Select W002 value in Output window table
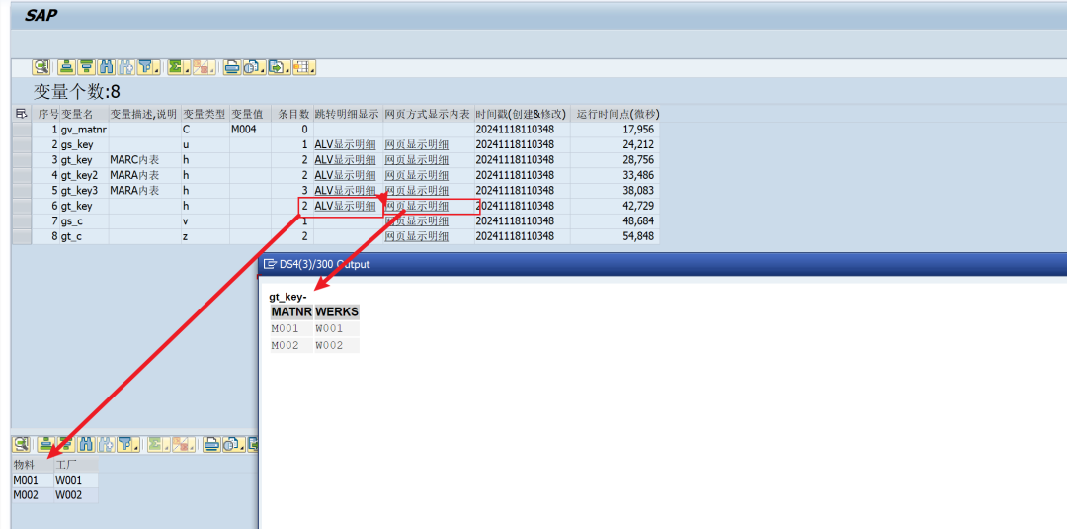 pyautogui.click(x=337, y=345)
